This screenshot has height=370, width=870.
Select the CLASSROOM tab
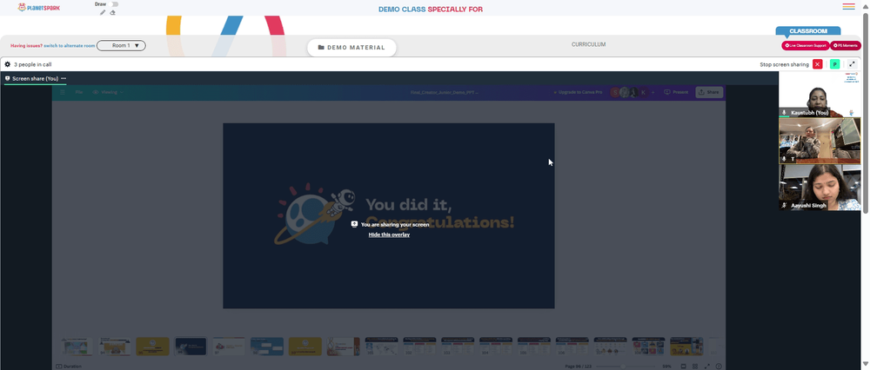(808, 31)
